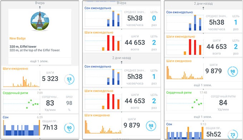Open the 'Сон' card timed 6:29
The image size is (243, 140).
(x=40, y=126)
